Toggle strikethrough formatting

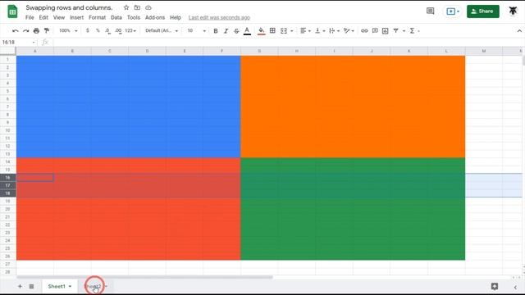(236, 31)
